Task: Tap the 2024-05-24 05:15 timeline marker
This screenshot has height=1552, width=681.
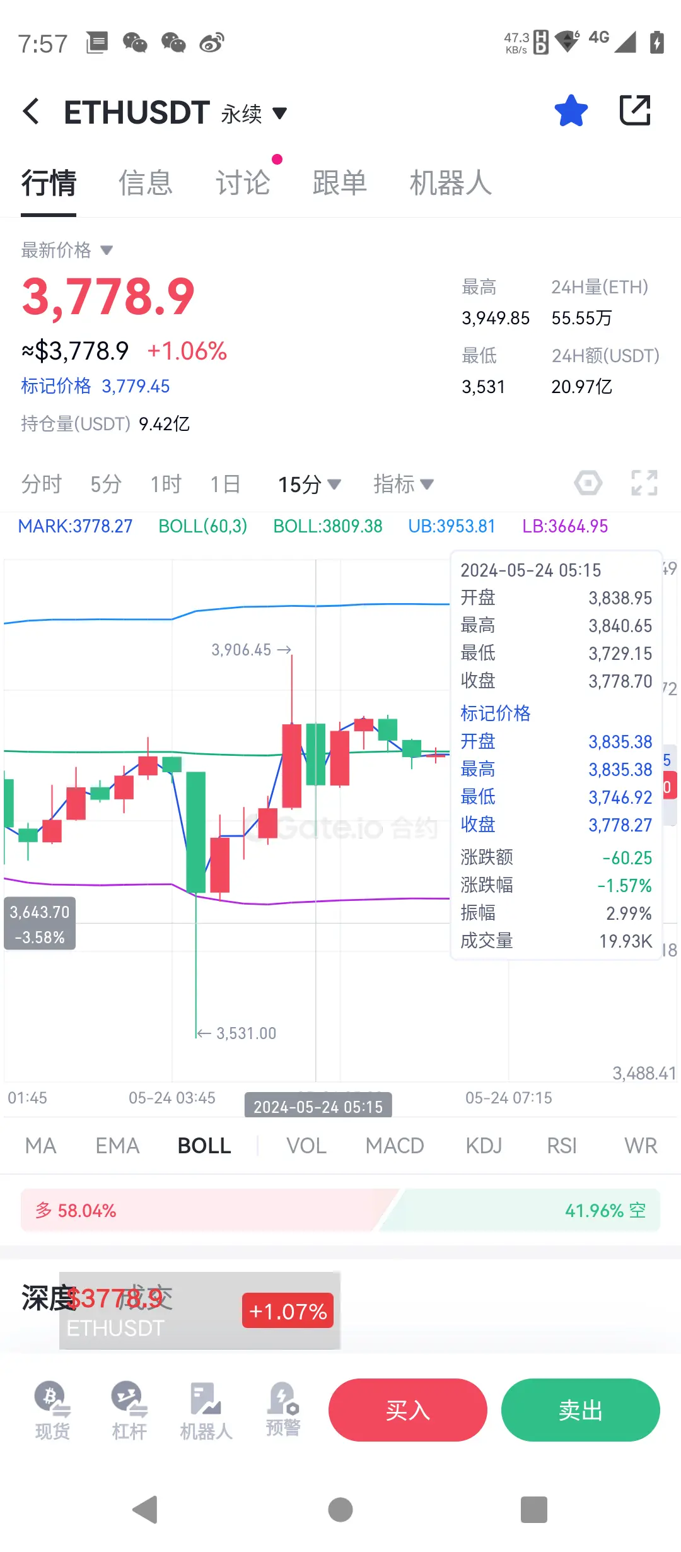Action: pos(318,1107)
